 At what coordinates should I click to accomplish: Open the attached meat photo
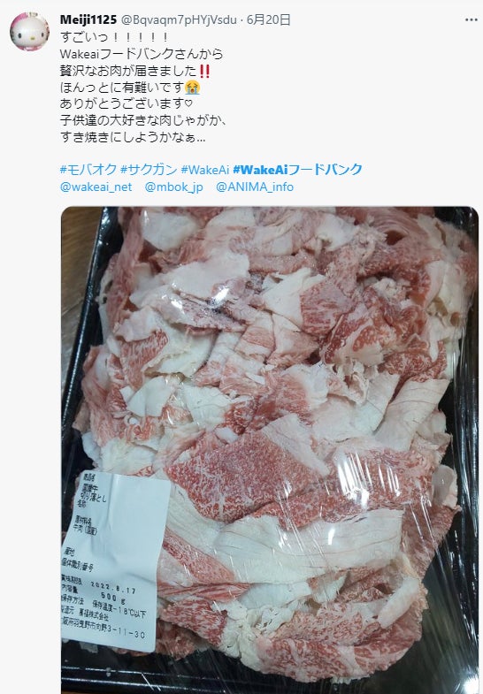tap(270, 450)
